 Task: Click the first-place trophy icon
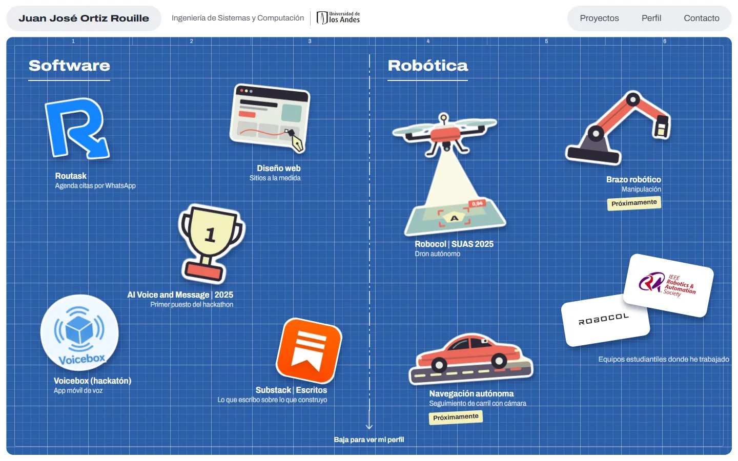pyautogui.click(x=211, y=243)
